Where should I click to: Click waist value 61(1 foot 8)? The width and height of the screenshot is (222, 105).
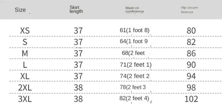pyautogui.click(x=134, y=30)
